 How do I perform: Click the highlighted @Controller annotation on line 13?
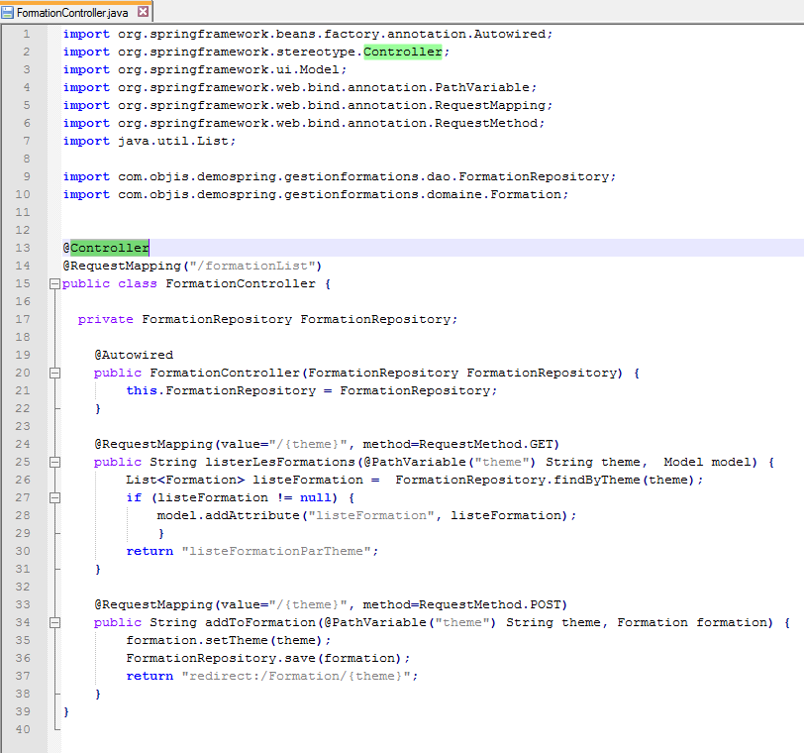(x=106, y=248)
